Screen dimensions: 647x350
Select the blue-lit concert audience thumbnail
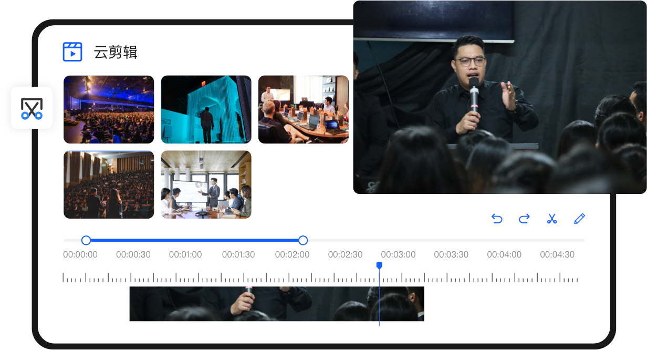pos(109,109)
